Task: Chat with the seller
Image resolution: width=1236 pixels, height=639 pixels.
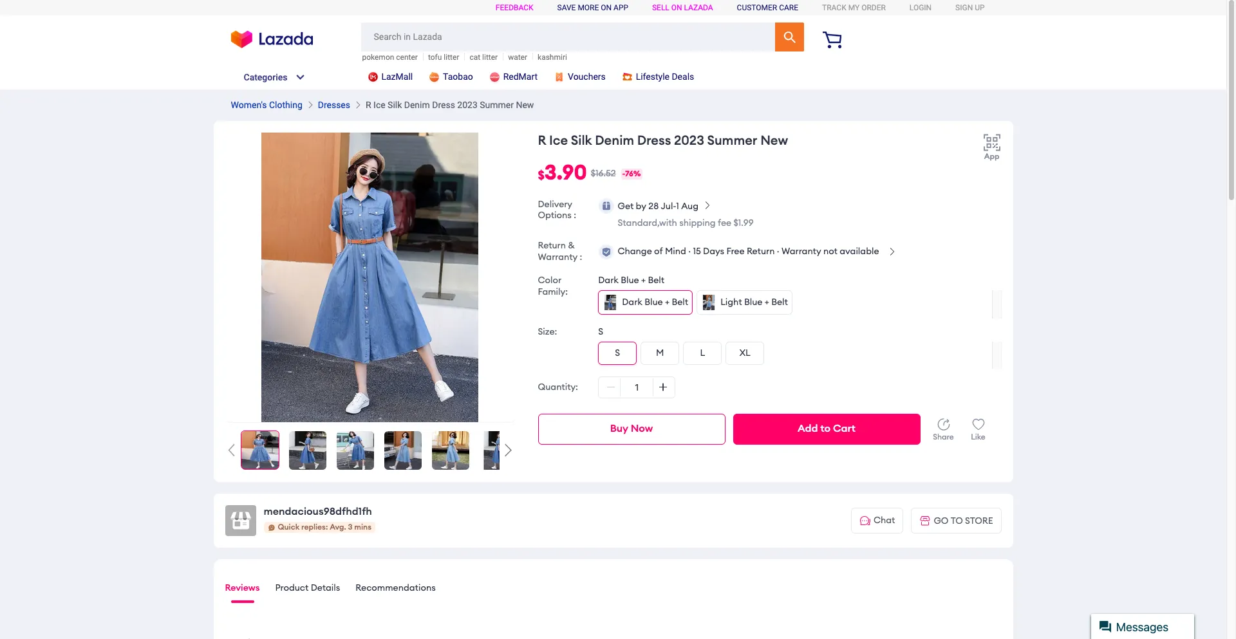Action: click(x=877, y=521)
